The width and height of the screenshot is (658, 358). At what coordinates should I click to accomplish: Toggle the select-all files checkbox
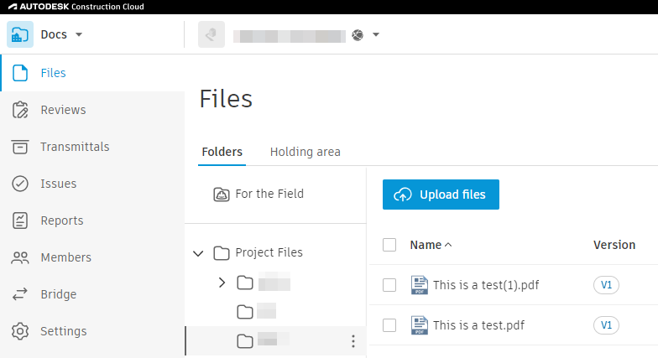[389, 245]
